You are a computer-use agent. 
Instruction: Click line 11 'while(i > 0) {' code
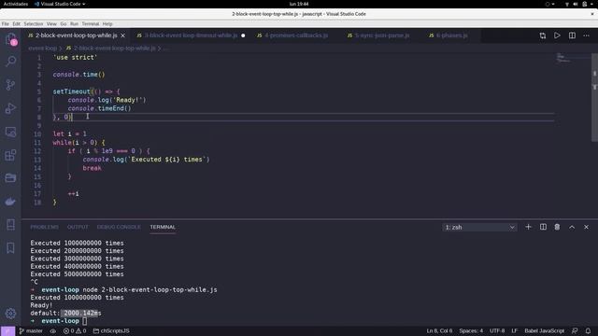78,143
